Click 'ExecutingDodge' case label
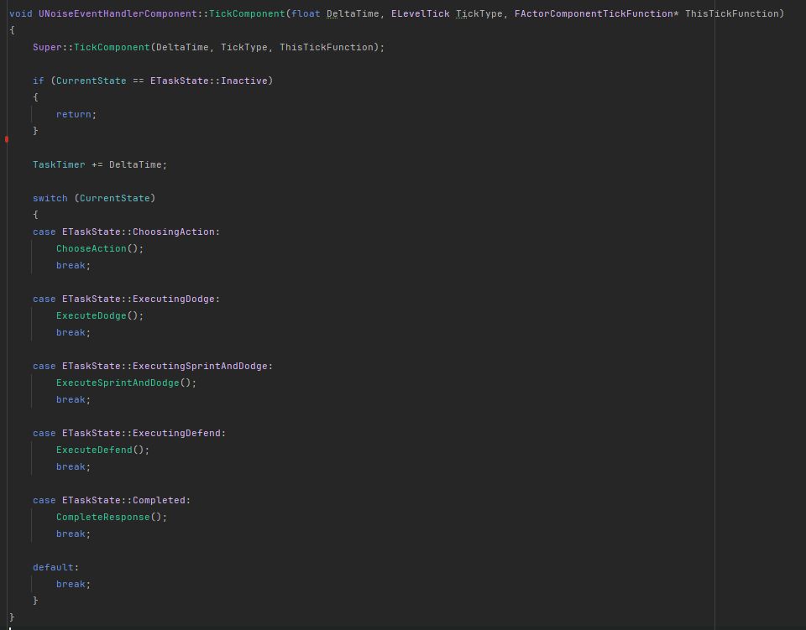 pyautogui.click(x=174, y=299)
